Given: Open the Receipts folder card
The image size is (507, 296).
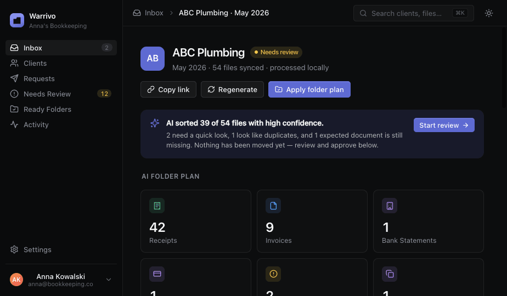Looking at the screenshot, I should pyautogui.click(x=196, y=221).
